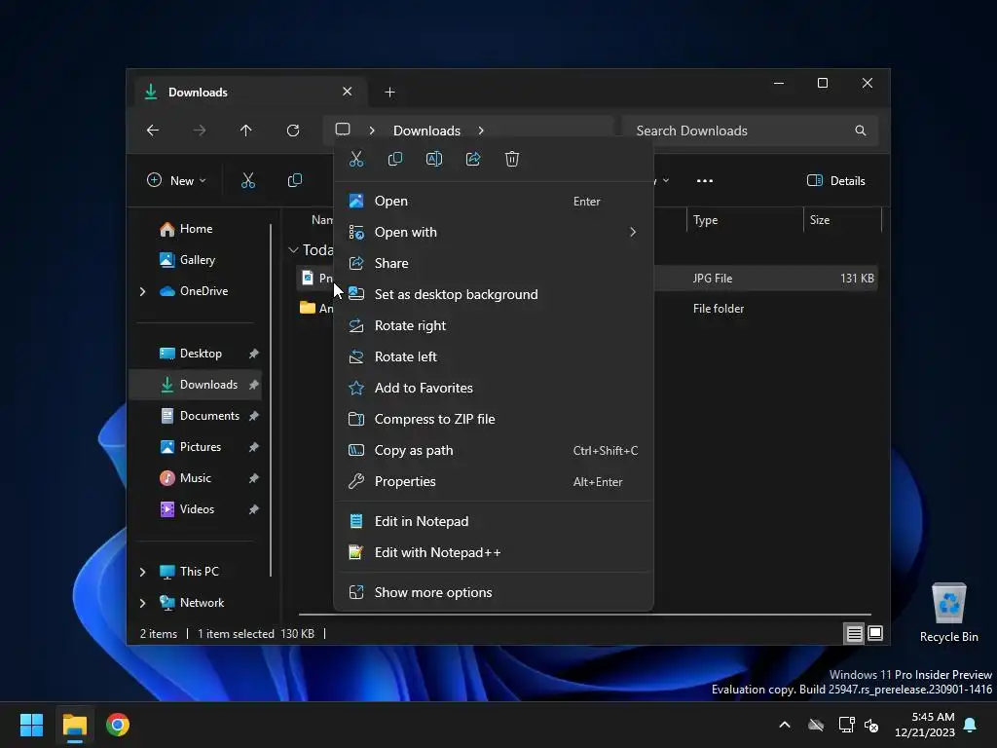The width and height of the screenshot is (997, 748).
Task: Click the File Explorer taskbar icon
Action: click(74, 725)
